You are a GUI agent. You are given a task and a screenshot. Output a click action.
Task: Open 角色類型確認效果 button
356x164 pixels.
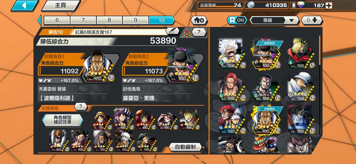click(x=63, y=120)
